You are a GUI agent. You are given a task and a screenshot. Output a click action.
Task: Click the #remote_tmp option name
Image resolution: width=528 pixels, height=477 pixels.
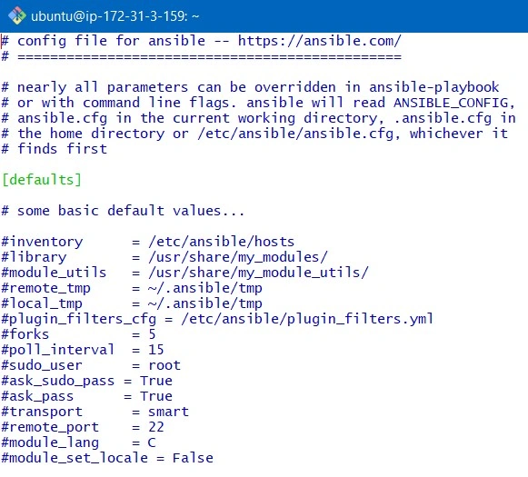45,289
